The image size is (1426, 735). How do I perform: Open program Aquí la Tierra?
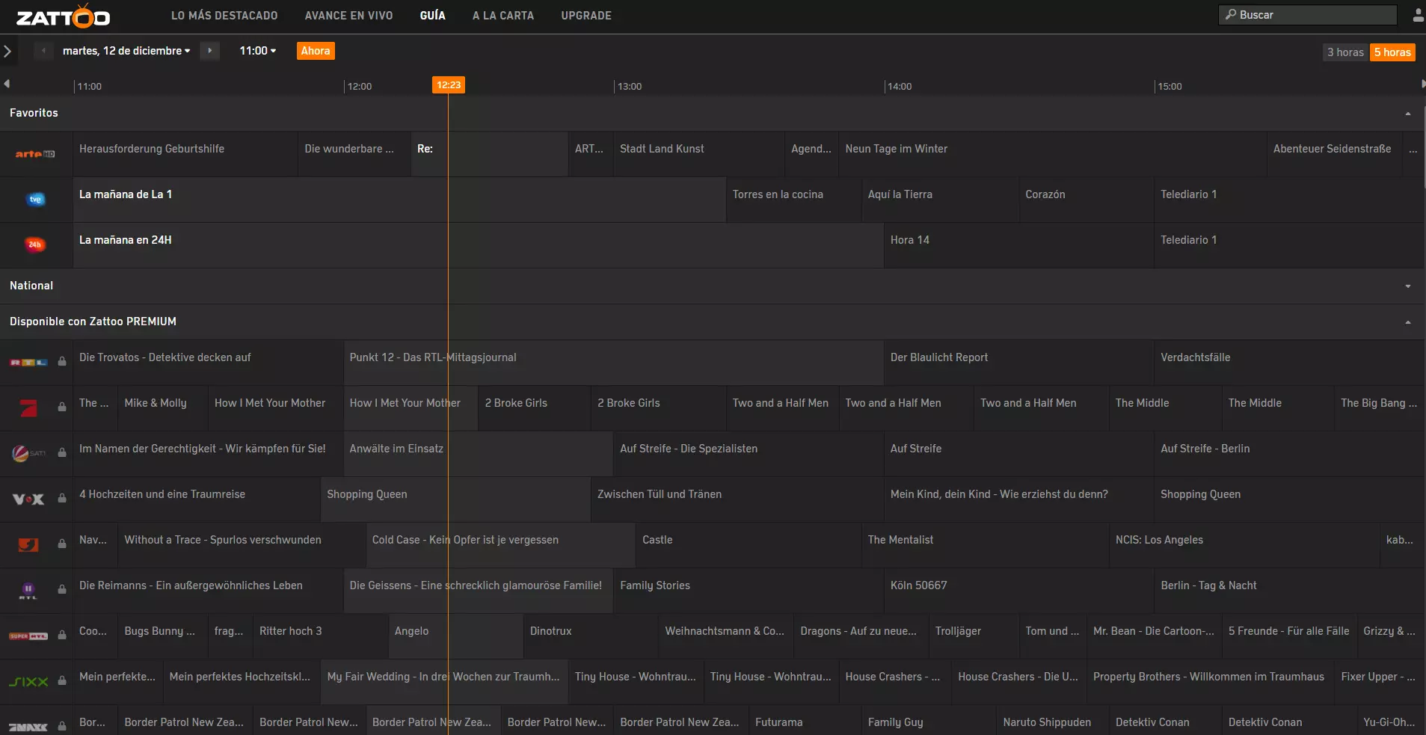coord(940,200)
